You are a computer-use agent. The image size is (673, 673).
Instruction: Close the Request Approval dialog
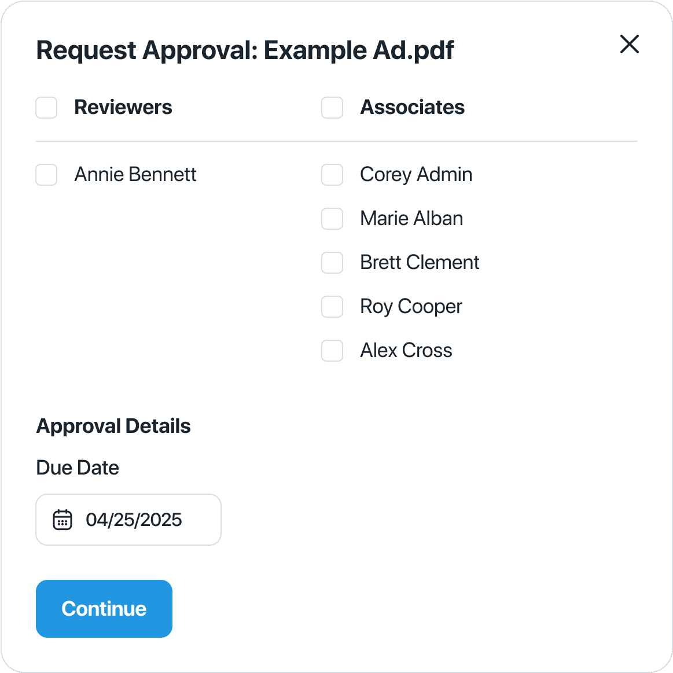629,44
